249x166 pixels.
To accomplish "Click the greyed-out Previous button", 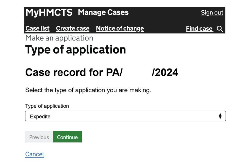I will (39, 137).
